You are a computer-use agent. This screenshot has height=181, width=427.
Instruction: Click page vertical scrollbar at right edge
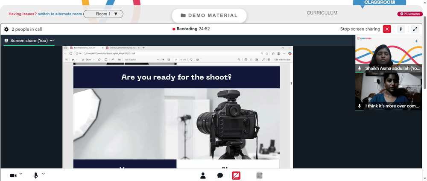[425, 52]
